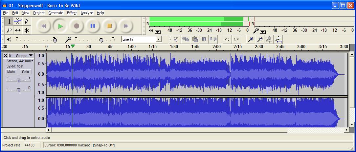The image size is (356, 152).
Task: Click the Cut scissors icon
Action: pyautogui.click(x=176, y=39)
